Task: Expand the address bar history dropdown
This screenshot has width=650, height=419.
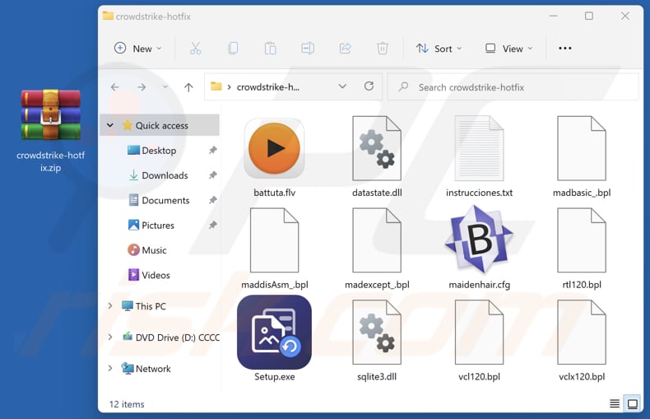Action: 342,86
